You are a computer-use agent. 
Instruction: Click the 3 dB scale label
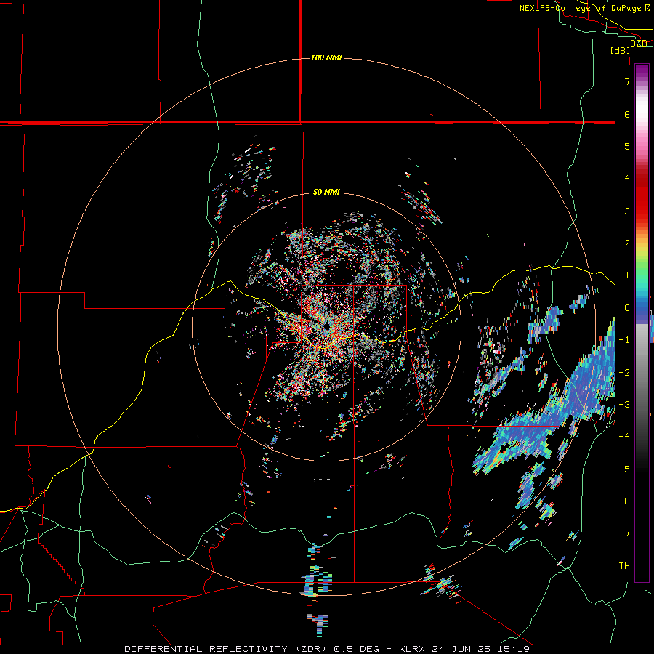pyautogui.click(x=627, y=211)
